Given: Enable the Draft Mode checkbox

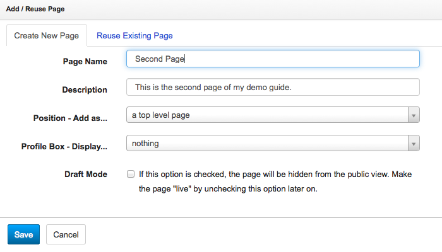Looking at the screenshot, I should pyautogui.click(x=131, y=174).
